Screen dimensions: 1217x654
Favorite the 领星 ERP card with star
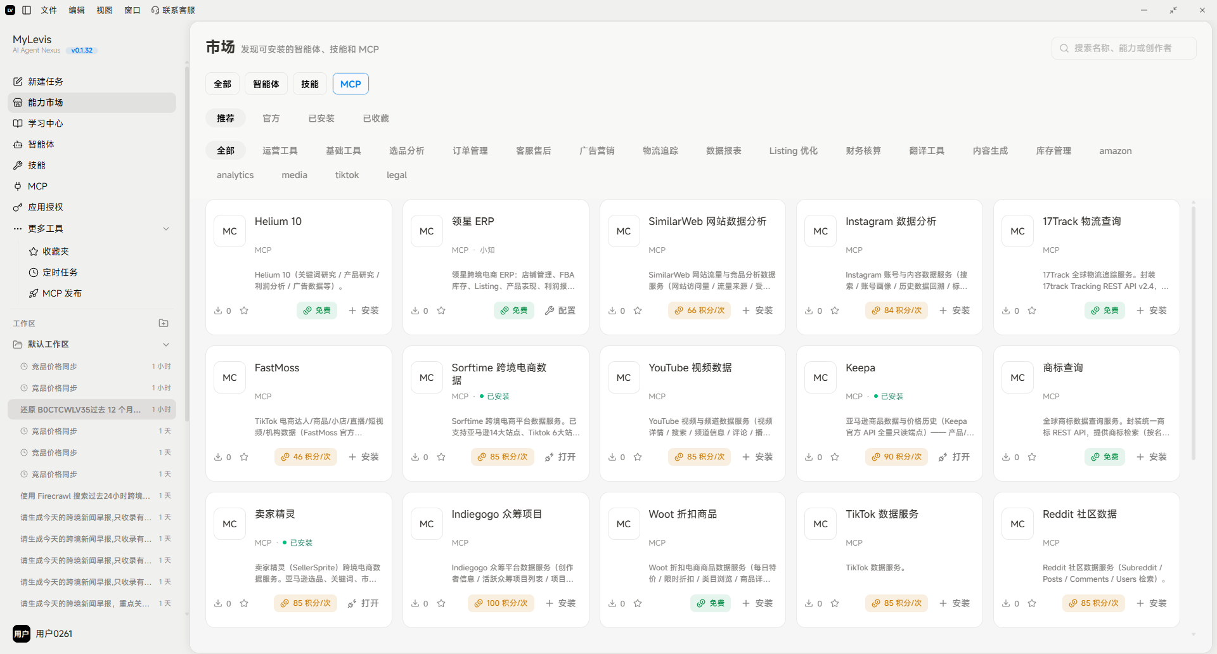pos(441,311)
